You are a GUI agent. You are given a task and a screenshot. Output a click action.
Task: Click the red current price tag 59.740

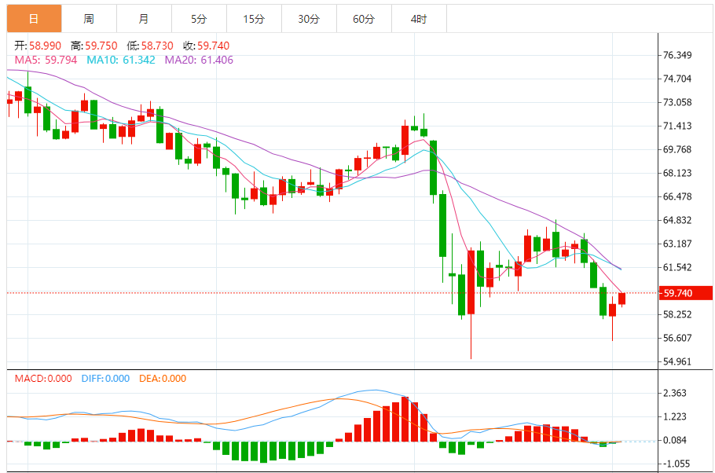(686, 293)
